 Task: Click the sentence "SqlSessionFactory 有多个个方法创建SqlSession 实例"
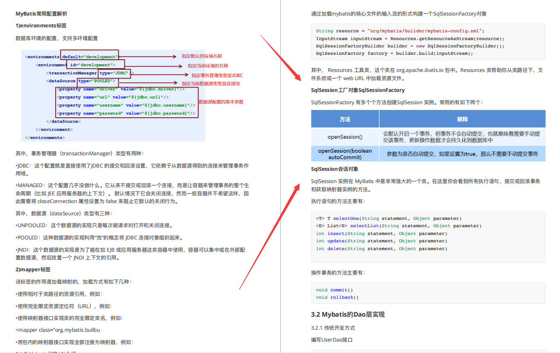(397, 102)
